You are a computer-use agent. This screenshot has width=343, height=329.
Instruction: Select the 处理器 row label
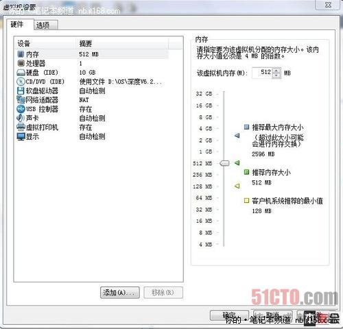[x=36, y=63]
